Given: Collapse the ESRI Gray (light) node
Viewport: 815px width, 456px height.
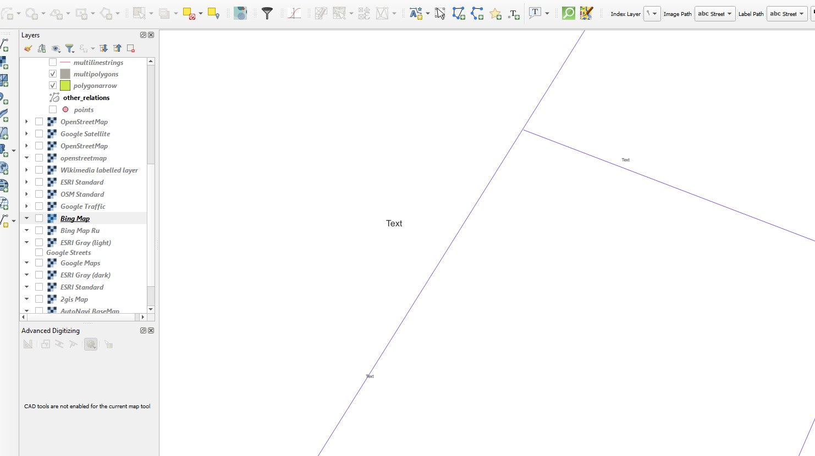Looking at the screenshot, I should point(26,242).
